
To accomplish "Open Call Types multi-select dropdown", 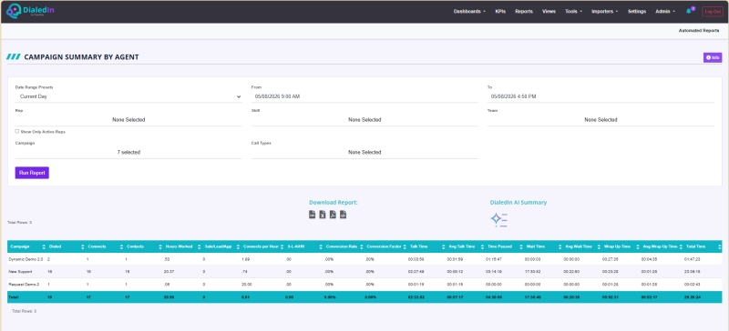I will [364, 152].
